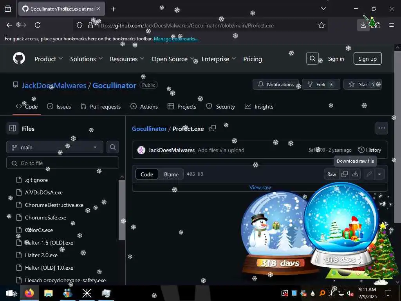The image size is (401, 301).
Task: Expand the Solutions menu
Action: click(86, 59)
